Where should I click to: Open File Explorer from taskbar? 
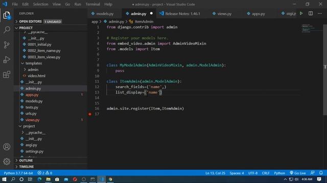(48, 179)
